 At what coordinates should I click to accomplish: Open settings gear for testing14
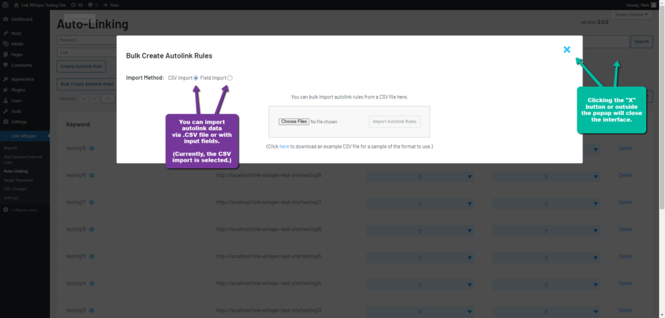pos(92,283)
